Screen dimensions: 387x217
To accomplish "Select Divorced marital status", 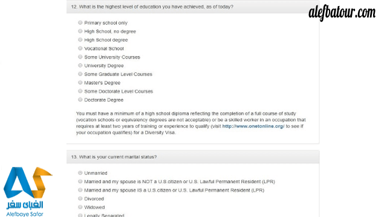I will coord(80,198).
